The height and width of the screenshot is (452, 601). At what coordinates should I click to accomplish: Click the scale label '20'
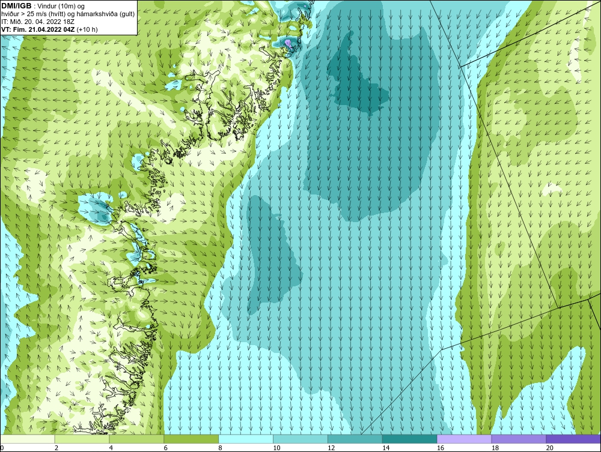pos(550,448)
